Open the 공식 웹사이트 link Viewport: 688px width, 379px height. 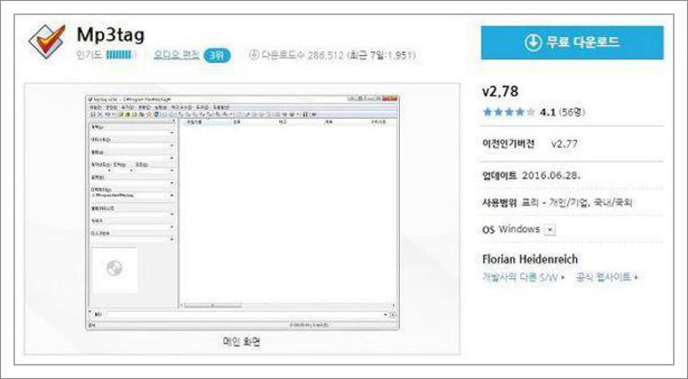point(606,277)
